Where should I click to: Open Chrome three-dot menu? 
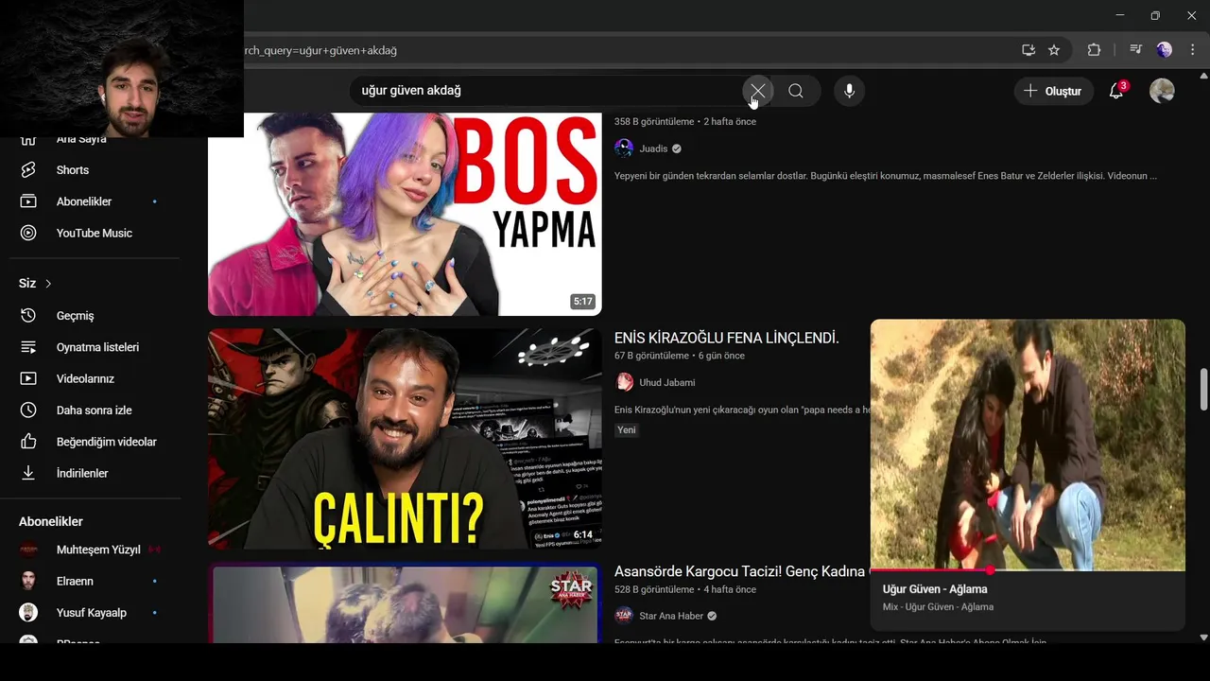pos(1193,50)
